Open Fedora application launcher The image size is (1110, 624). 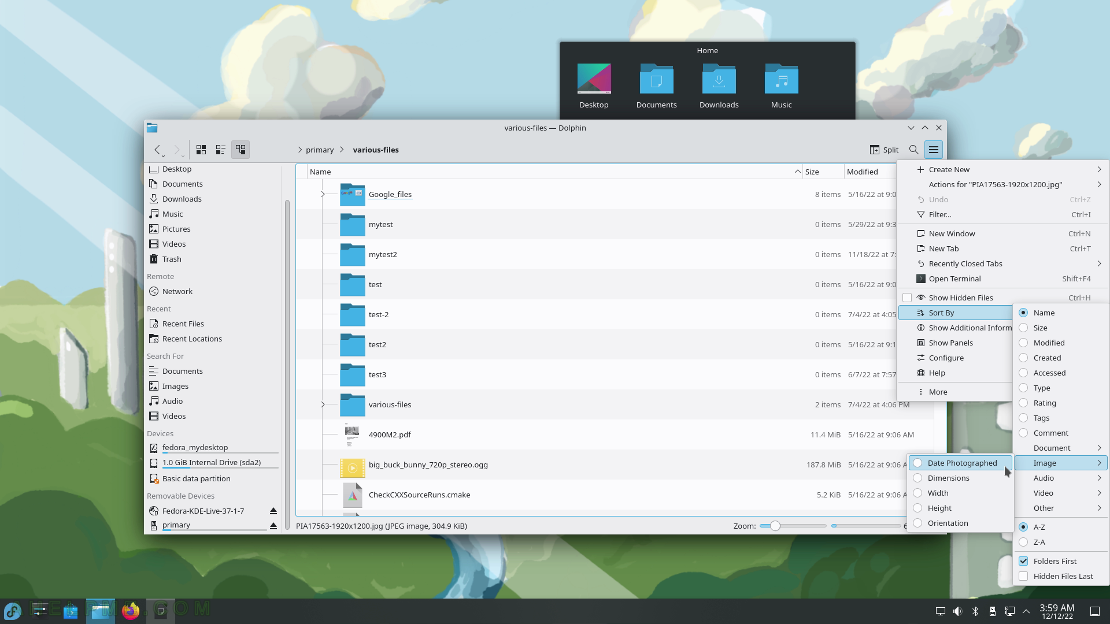tap(13, 611)
